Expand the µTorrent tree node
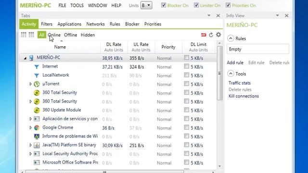 click(30, 84)
